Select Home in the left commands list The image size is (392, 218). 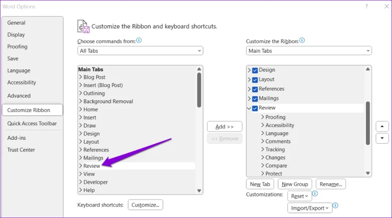point(91,109)
